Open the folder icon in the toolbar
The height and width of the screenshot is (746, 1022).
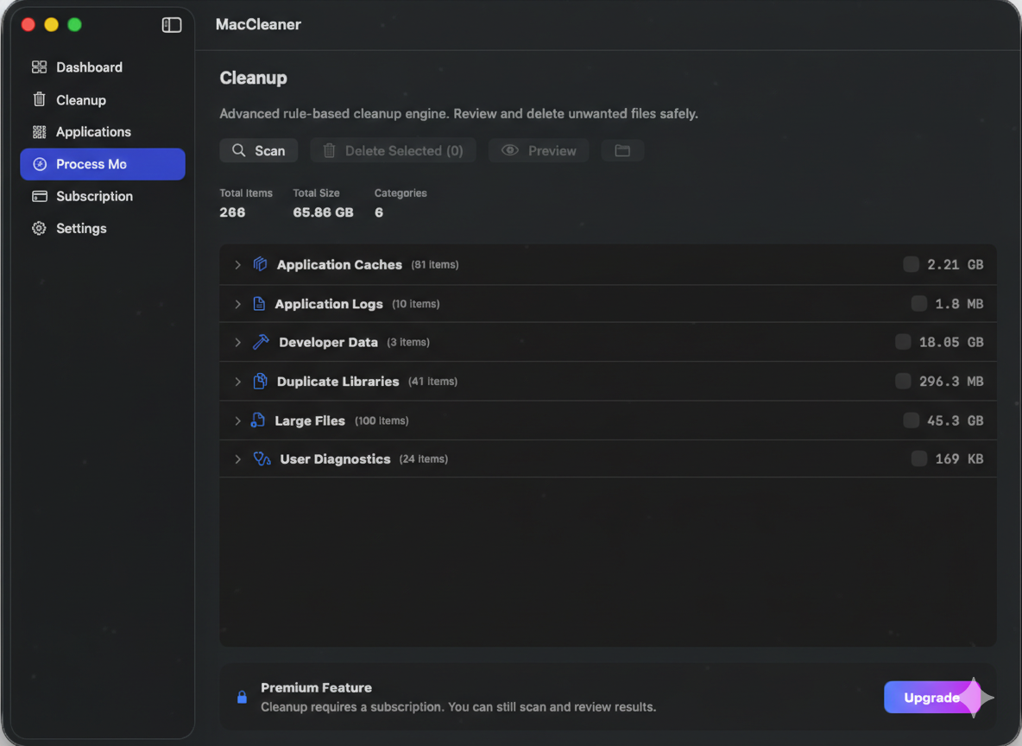(622, 150)
